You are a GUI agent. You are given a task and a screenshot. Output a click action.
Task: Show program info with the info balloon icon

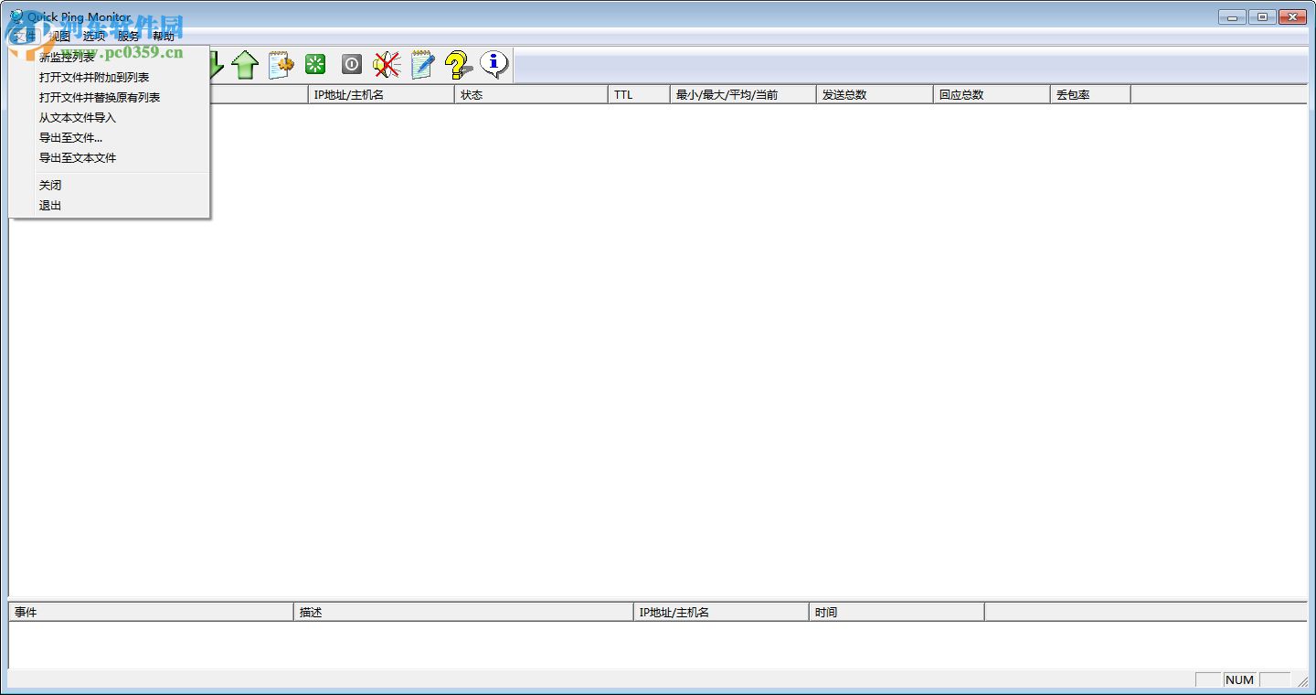[x=493, y=64]
